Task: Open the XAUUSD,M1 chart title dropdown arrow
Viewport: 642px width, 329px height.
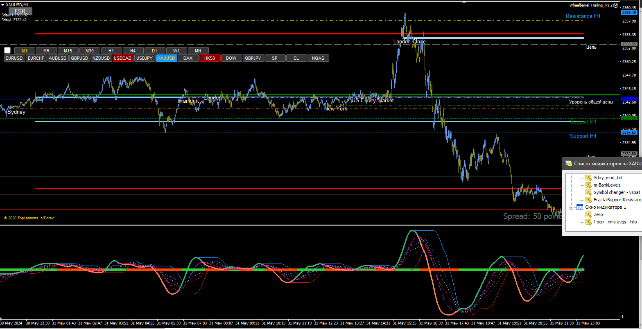Action: tap(3, 5)
